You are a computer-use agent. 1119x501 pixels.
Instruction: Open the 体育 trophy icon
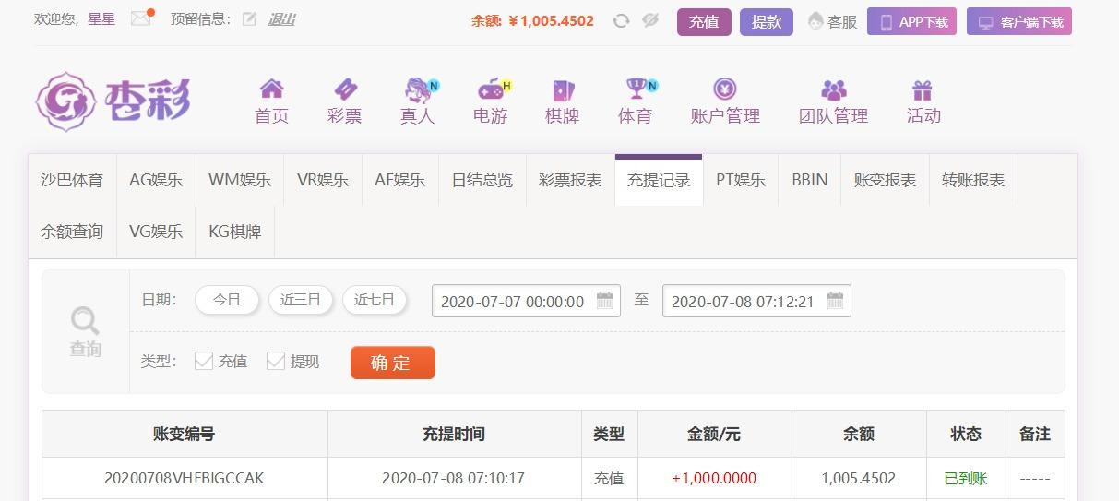click(638, 89)
